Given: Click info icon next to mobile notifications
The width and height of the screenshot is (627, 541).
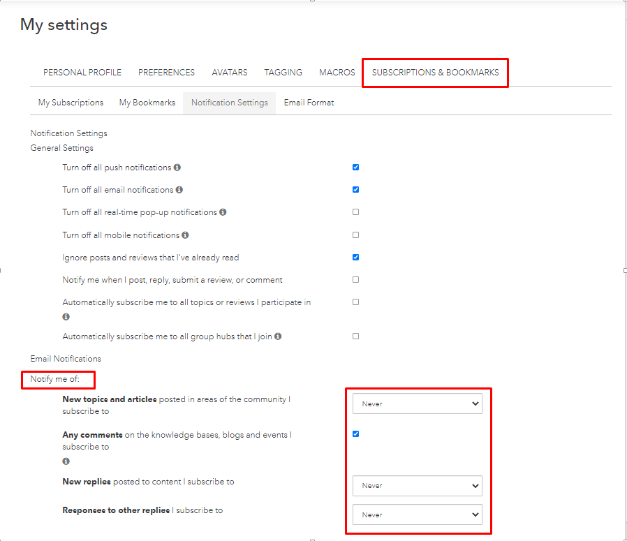Looking at the screenshot, I should coord(185,235).
